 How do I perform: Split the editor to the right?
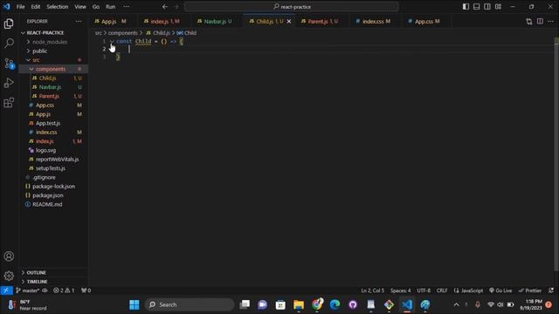(x=540, y=21)
